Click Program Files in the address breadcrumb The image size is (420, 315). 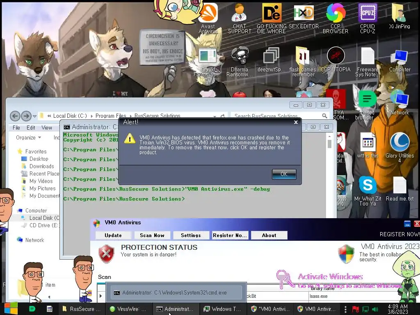(111, 116)
